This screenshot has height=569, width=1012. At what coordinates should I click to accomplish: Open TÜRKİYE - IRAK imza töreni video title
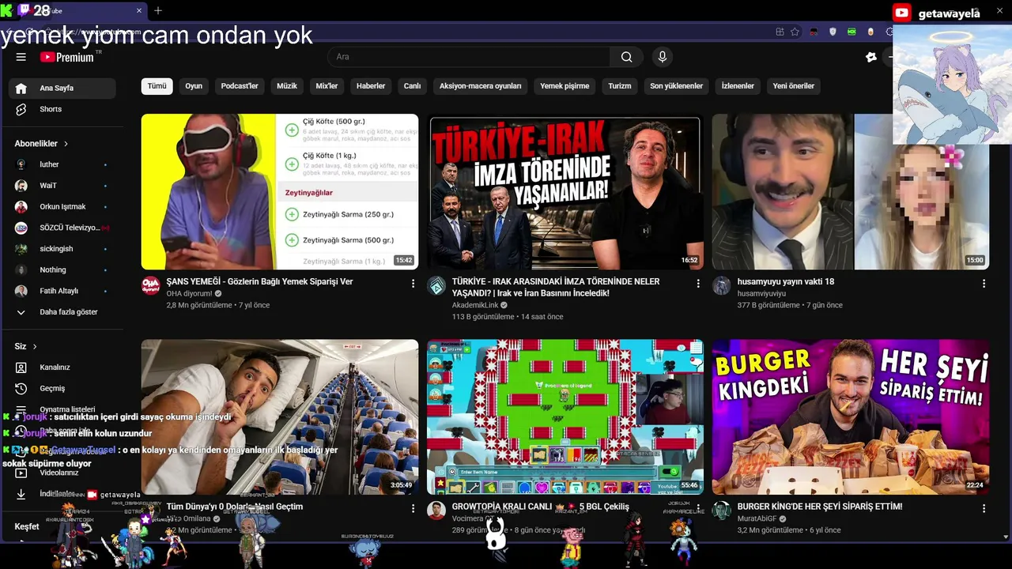(556, 287)
